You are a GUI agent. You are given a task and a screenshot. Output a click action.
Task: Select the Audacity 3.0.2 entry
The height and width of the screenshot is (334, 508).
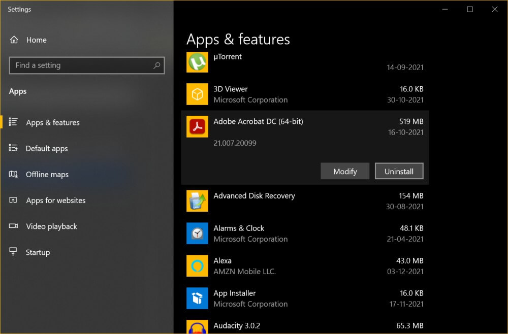[305, 326]
